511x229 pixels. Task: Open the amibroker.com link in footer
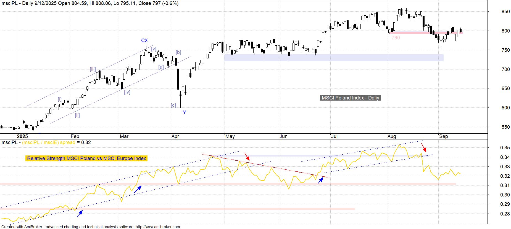tap(157, 227)
